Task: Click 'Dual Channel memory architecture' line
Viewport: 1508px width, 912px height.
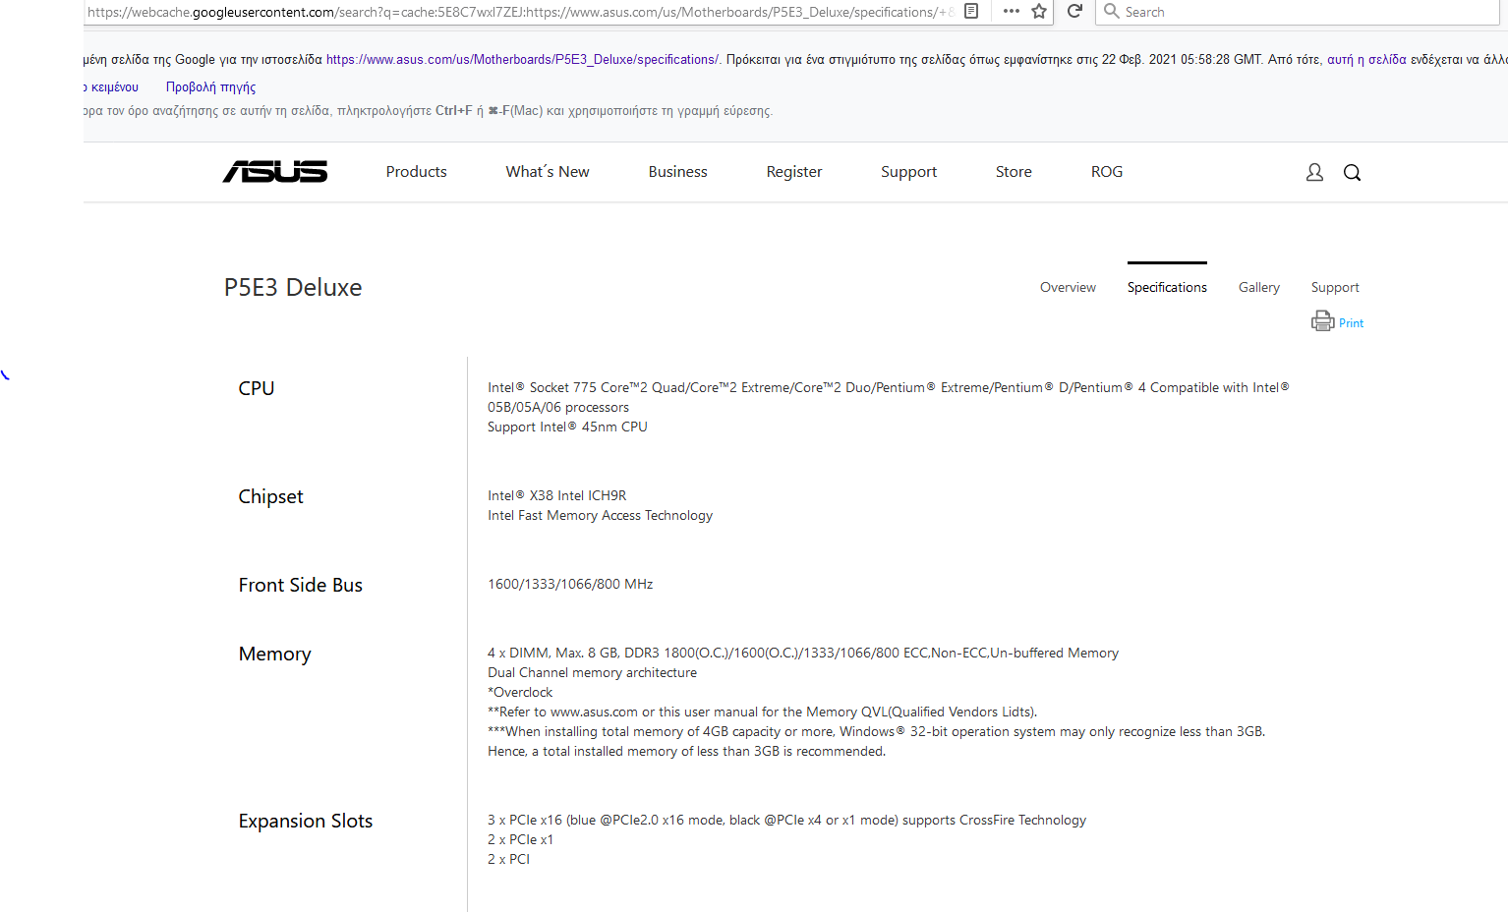Action: tap(592, 672)
